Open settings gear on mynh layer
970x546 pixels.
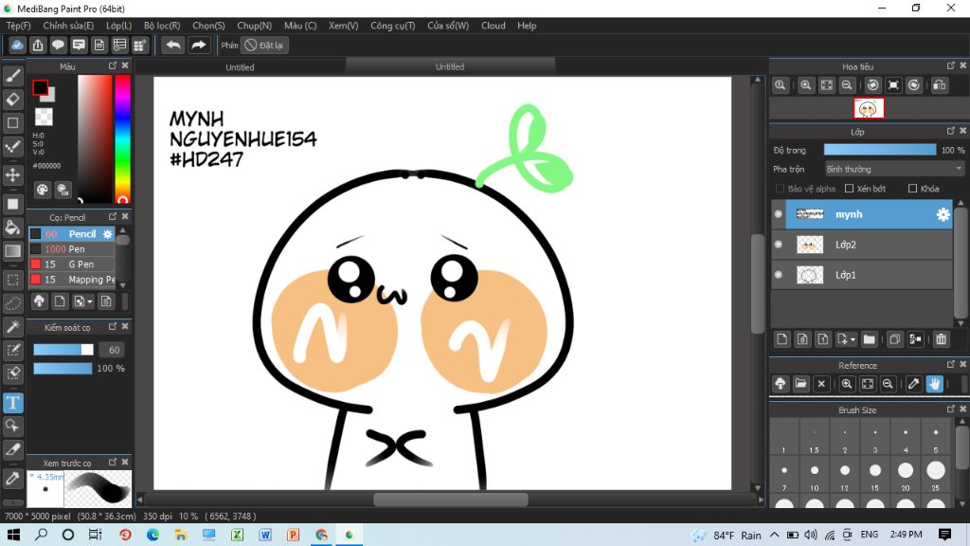pyautogui.click(x=943, y=215)
